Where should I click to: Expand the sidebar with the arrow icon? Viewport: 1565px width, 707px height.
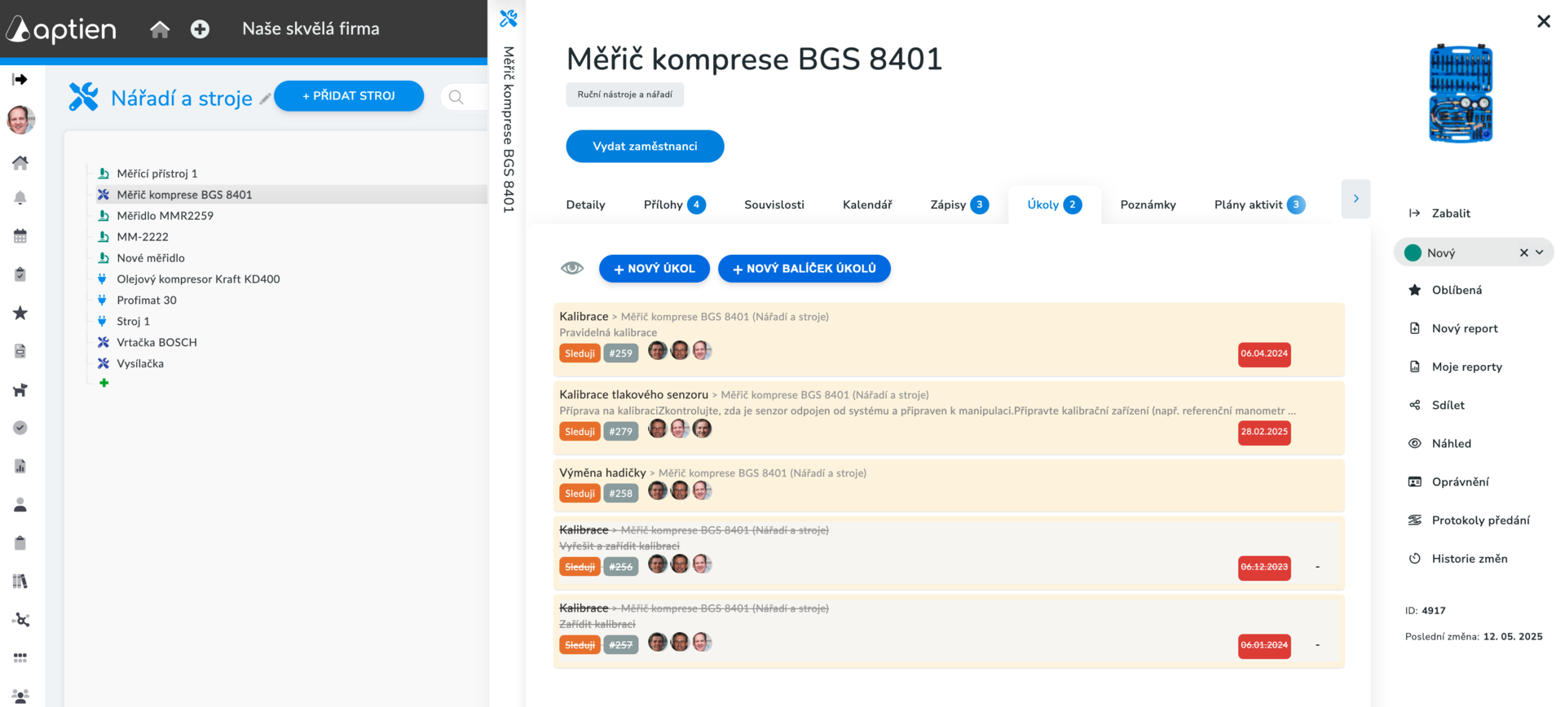click(20, 79)
